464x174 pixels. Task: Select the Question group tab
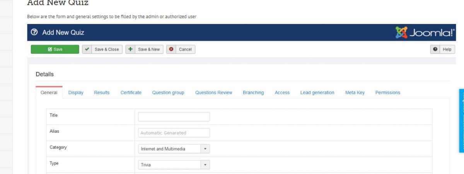point(168,93)
